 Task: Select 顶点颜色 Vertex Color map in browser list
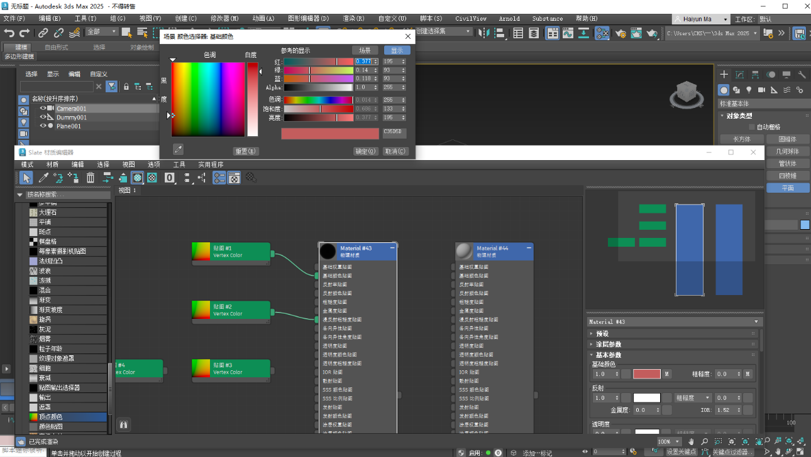[x=68, y=417]
